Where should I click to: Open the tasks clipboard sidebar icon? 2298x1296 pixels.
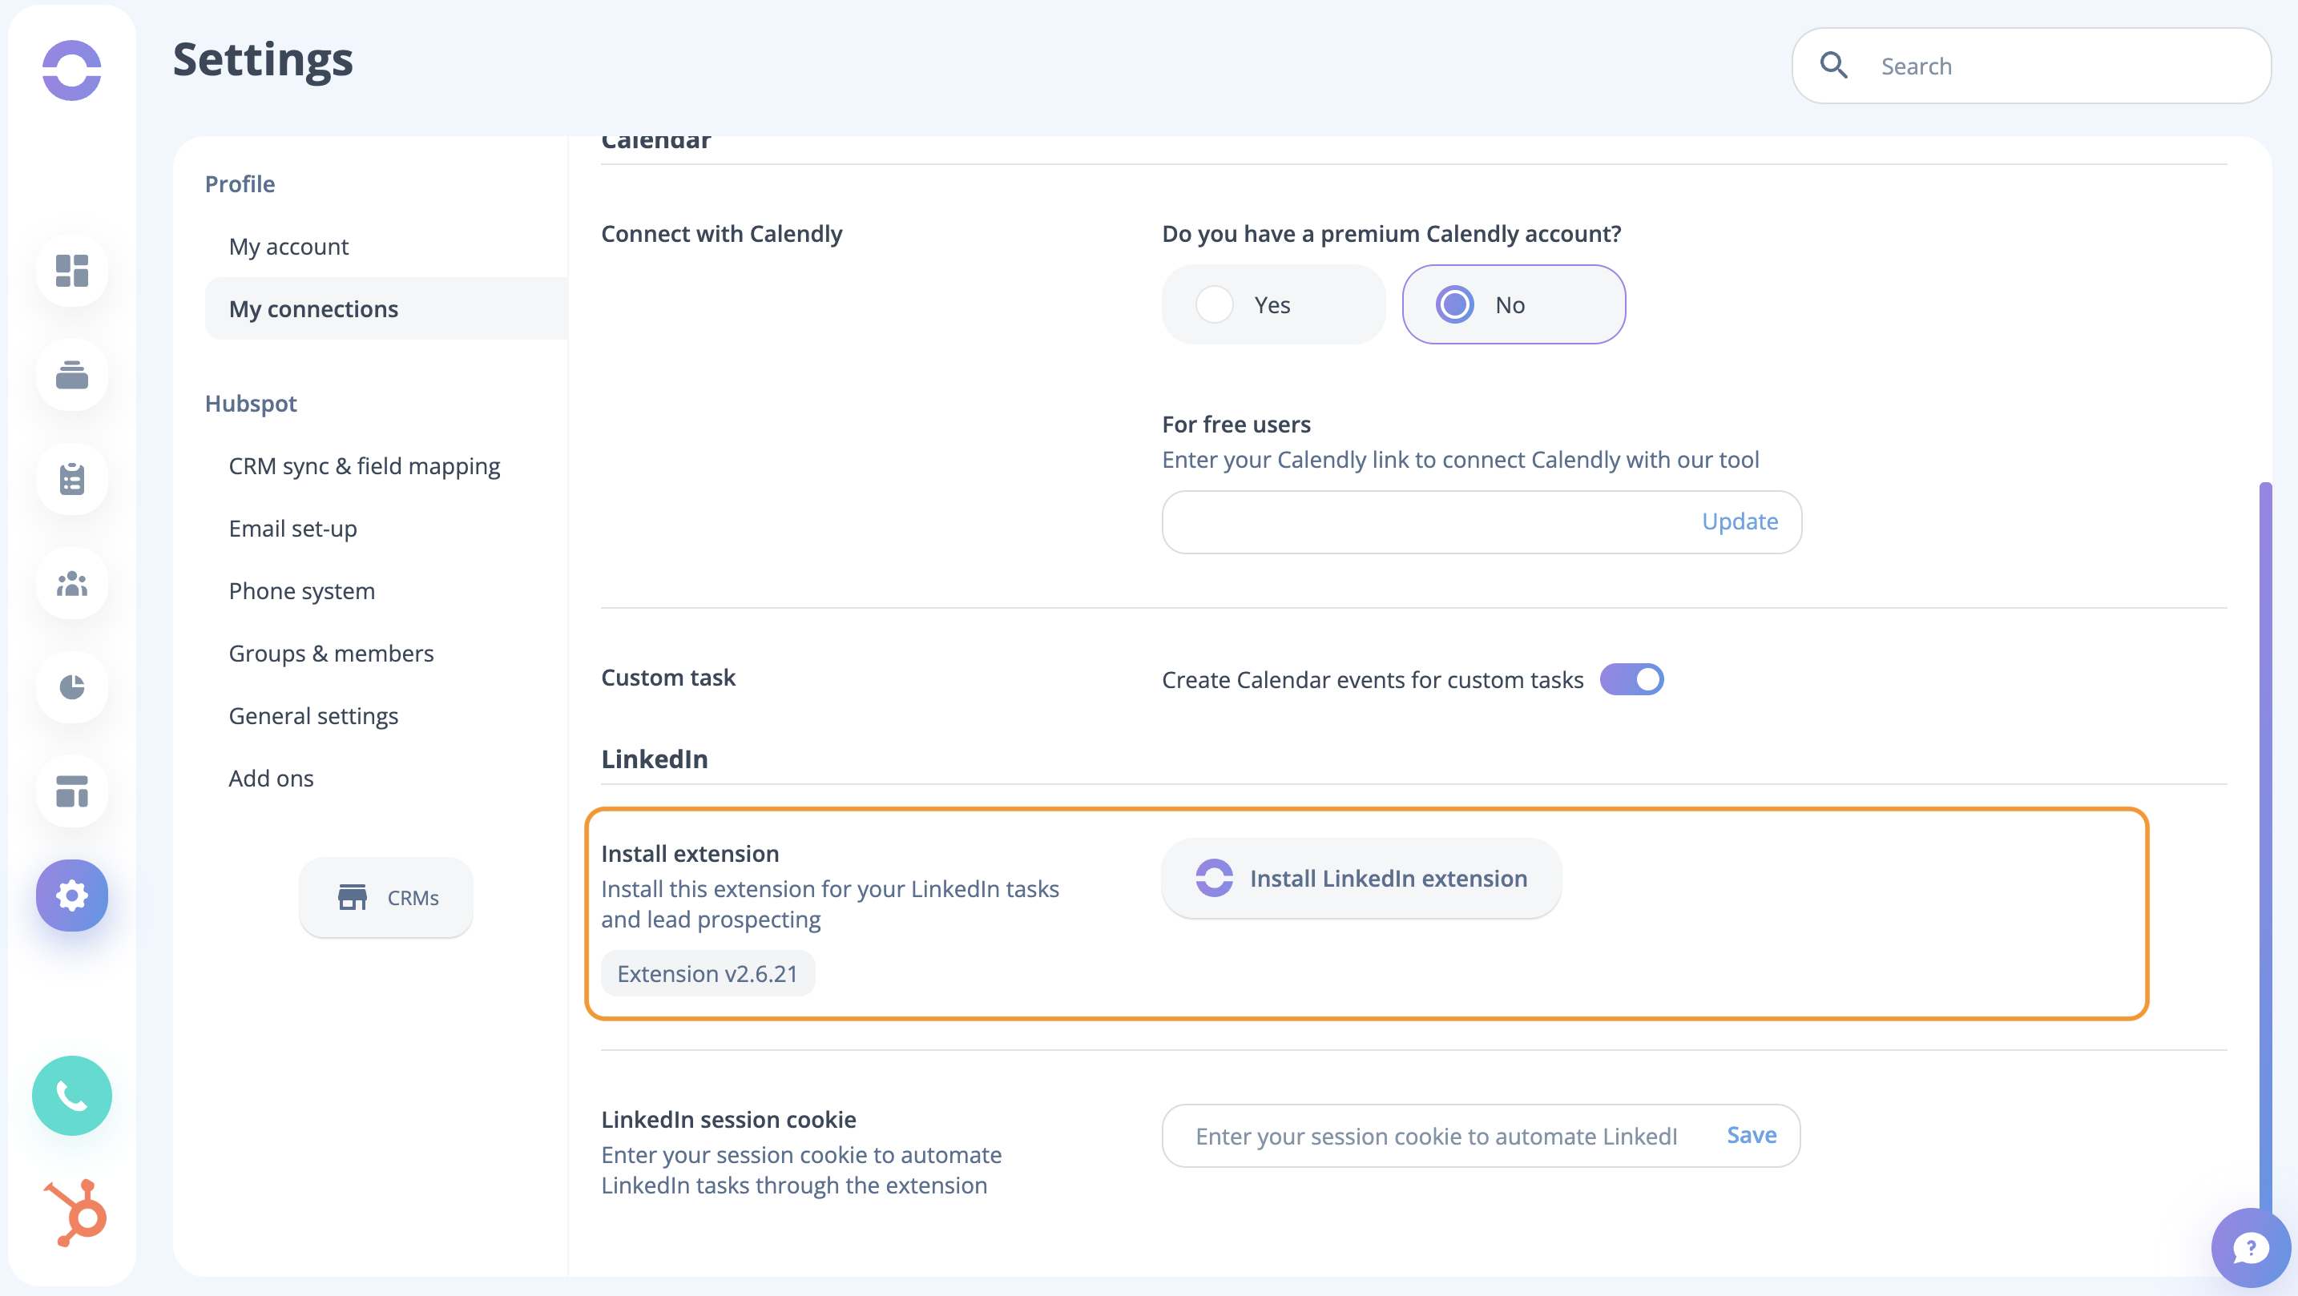coord(71,479)
